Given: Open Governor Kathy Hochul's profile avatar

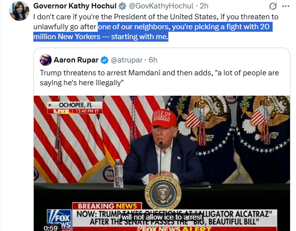Looking at the screenshot, I should coord(19,11).
